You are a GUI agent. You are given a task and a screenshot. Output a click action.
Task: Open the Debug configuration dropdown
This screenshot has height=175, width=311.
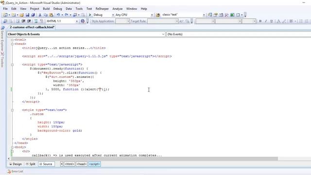point(113,15)
